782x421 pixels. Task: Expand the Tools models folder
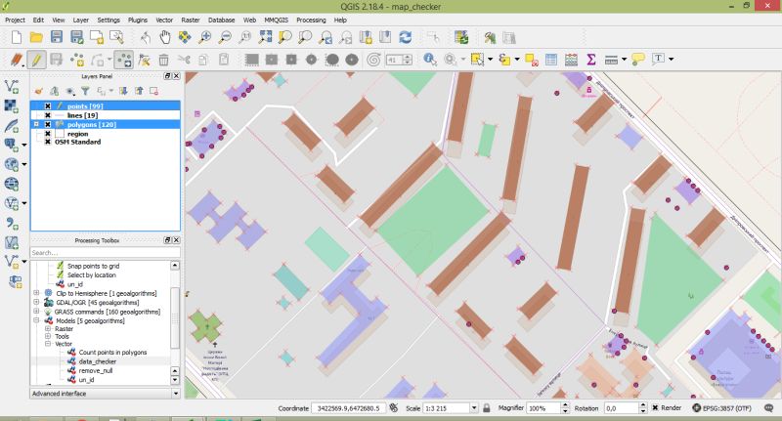pyautogui.click(x=48, y=336)
